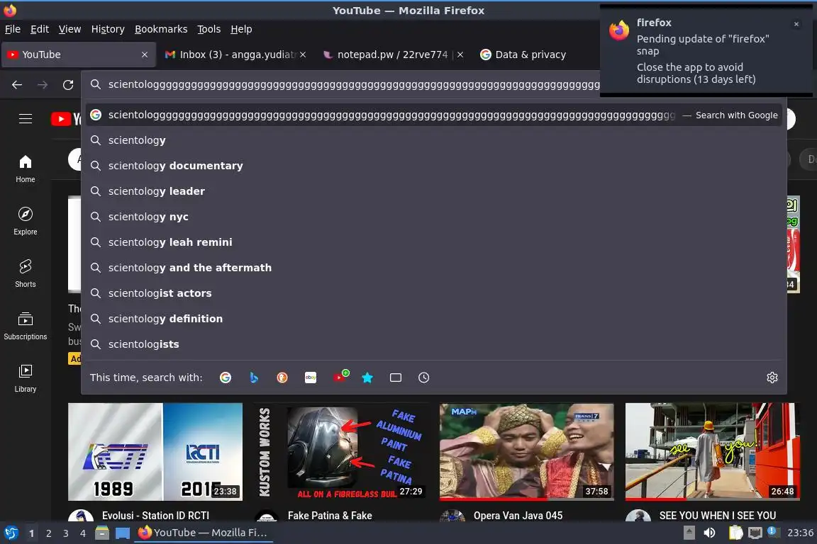Image resolution: width=817 pixels, height=544 pixels.
Task: Close the YouTube tab
Action: tap(145, 55)
